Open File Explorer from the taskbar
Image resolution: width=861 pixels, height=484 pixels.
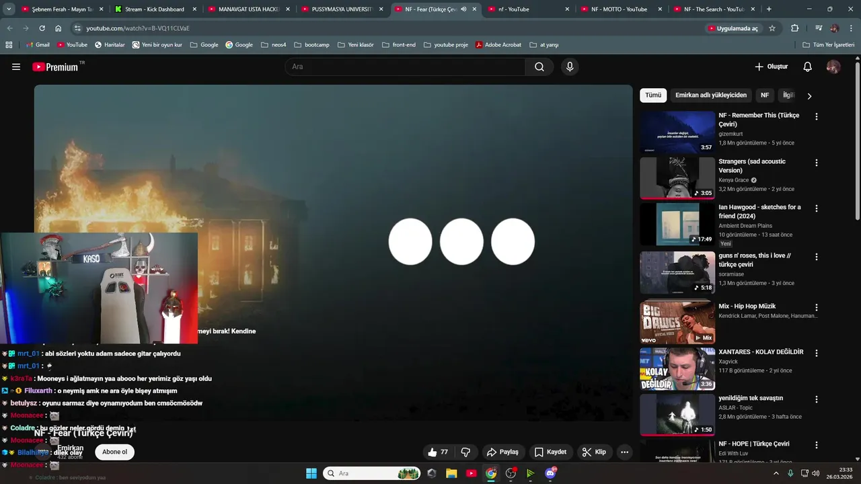[451, 473]
